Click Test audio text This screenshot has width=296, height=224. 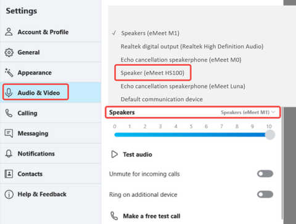(138, 154)
